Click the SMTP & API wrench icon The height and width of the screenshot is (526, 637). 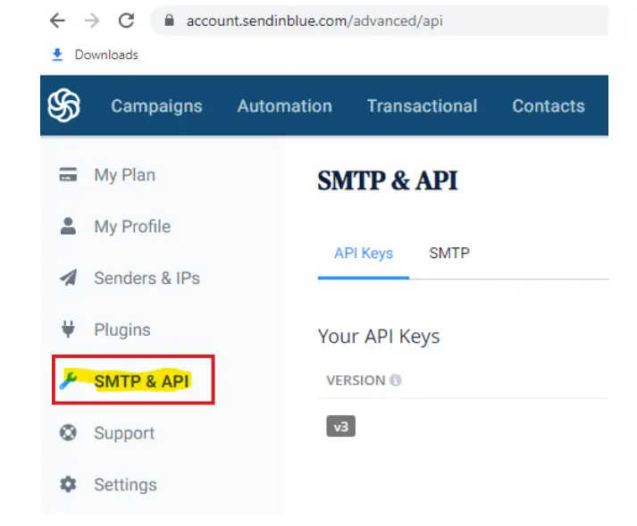click(x=68, y=380)
